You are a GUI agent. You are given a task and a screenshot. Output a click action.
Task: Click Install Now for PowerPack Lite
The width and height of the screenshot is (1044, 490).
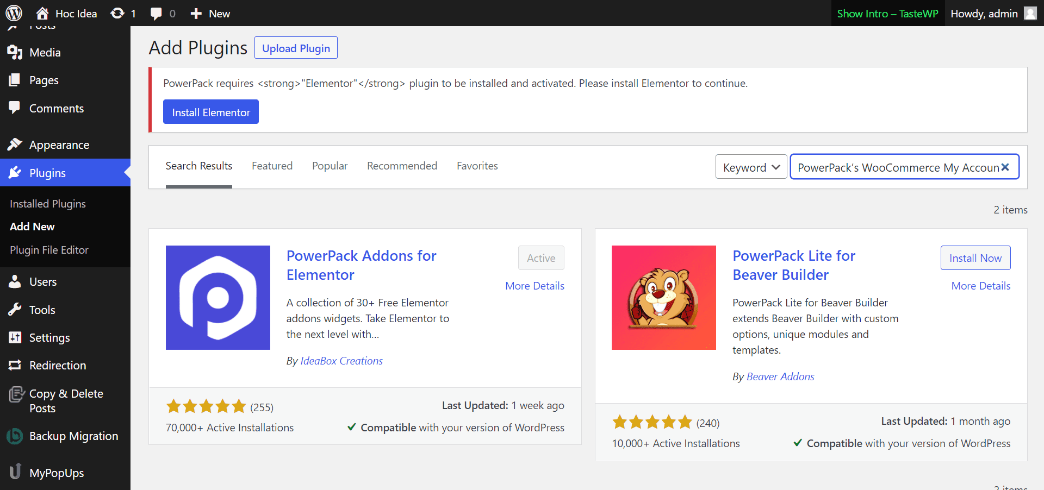point(975,258)
